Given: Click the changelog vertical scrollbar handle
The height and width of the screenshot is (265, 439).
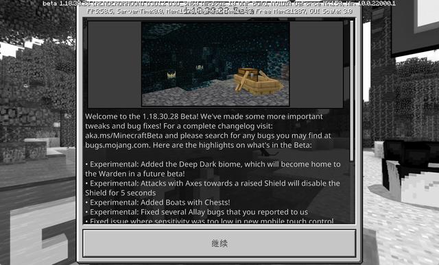Looking at the screenshot, I should pos(352,91).
